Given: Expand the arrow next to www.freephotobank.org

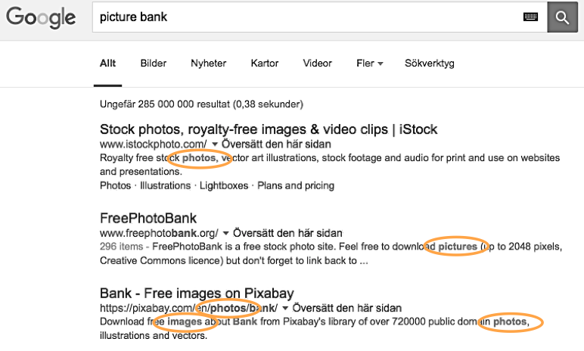Looking at the screenshot, I should [x=225, y=233].
